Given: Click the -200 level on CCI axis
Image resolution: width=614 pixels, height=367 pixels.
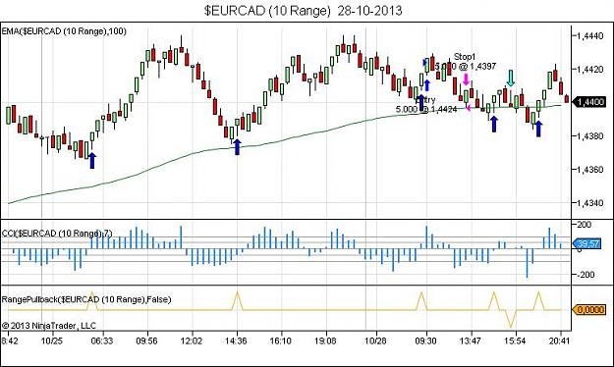Looking at the screenshot, I should [x=585, y=275].
